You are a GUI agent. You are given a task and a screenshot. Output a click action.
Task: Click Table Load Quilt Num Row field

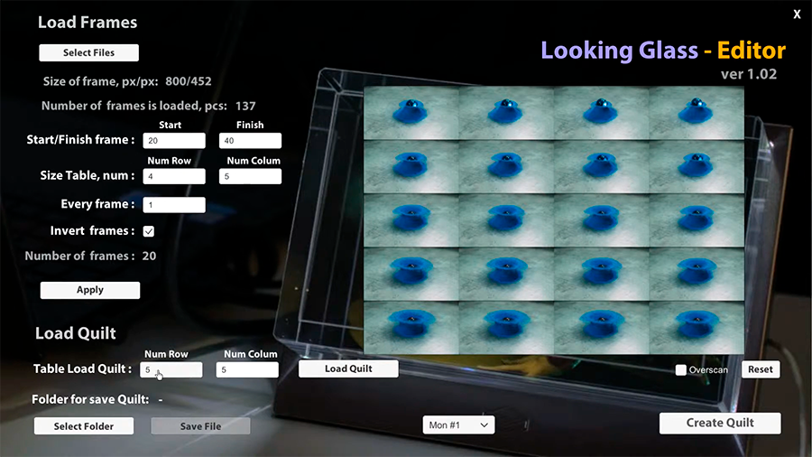[171, 369]
